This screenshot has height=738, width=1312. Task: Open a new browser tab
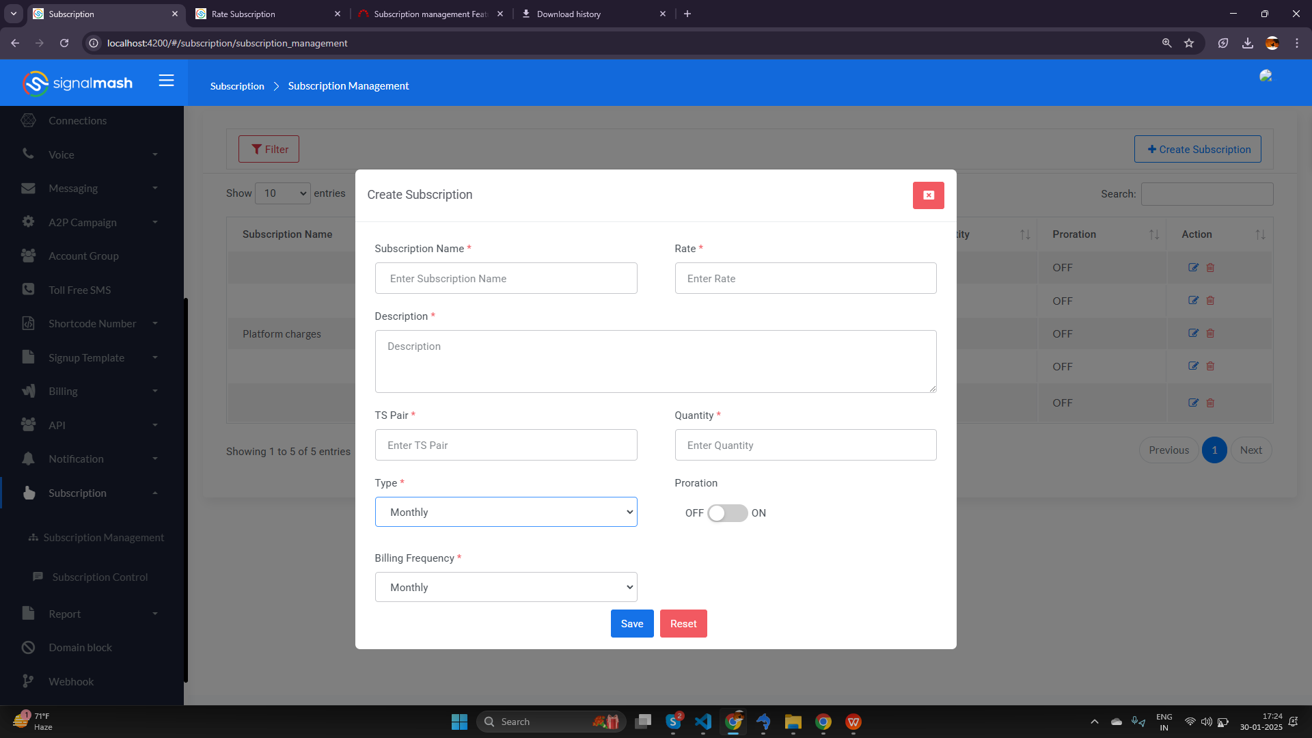[x=687, y=14]
